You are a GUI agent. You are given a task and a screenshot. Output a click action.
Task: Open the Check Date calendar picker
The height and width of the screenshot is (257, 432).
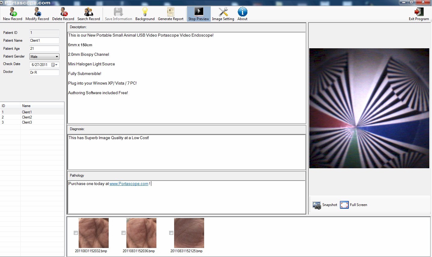[54, 65]
